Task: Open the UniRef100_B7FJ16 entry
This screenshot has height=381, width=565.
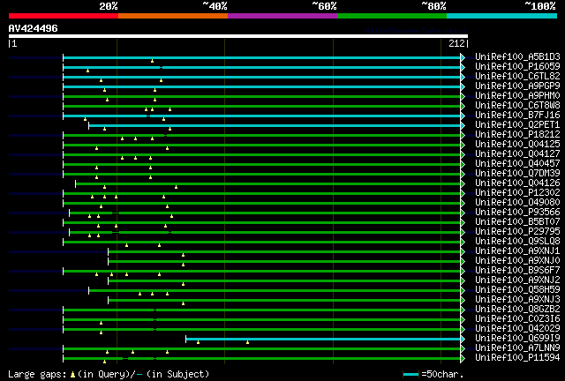Action: coord(517,115)
